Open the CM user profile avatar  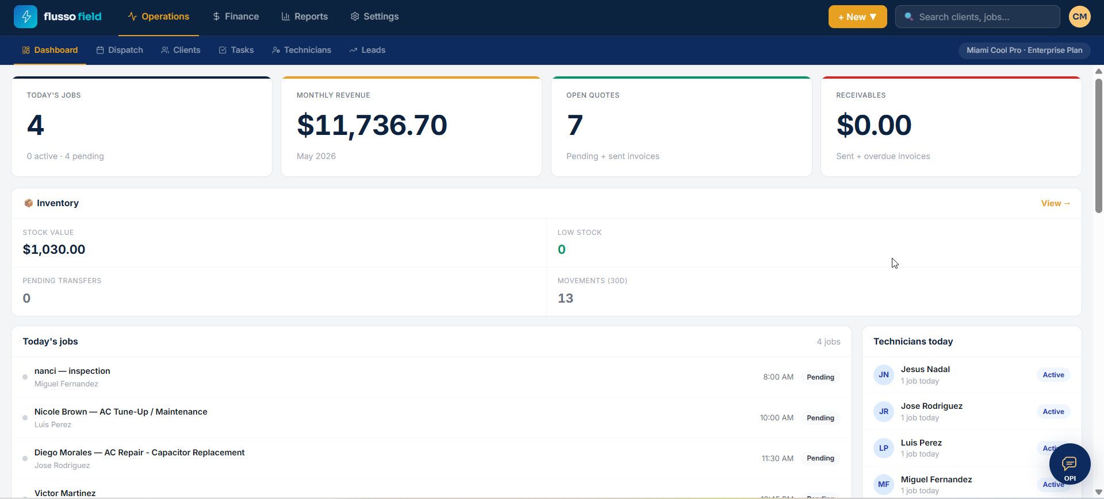1080,17
